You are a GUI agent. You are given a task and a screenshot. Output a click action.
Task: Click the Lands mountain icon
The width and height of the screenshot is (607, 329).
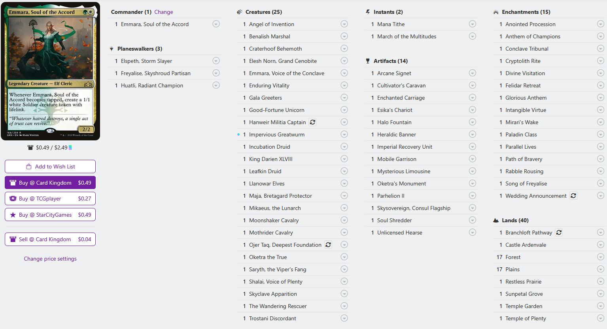pyautogui.click(x=496, y=220)
